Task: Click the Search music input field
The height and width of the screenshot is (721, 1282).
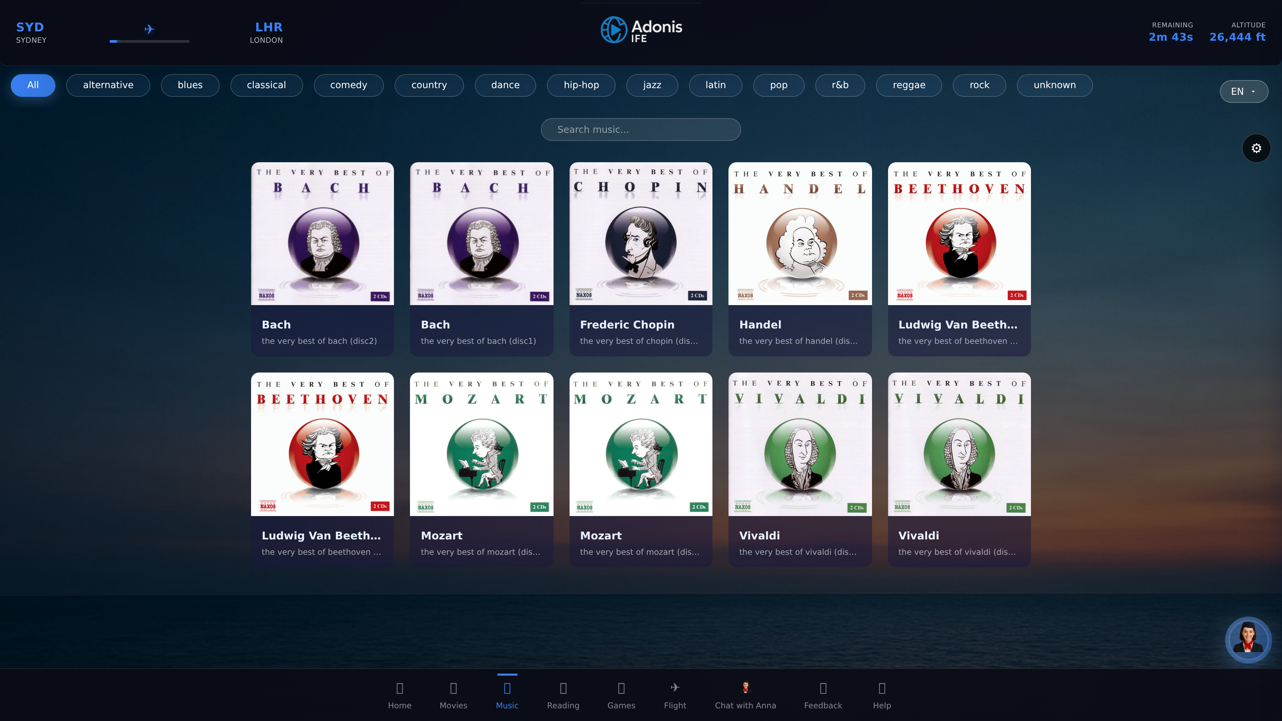Action: (641, 130)
